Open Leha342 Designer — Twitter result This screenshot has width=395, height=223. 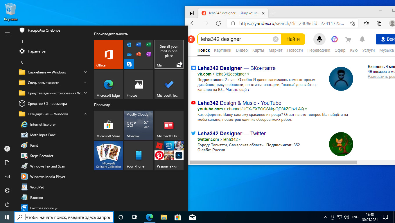click(x=231, y=134)
